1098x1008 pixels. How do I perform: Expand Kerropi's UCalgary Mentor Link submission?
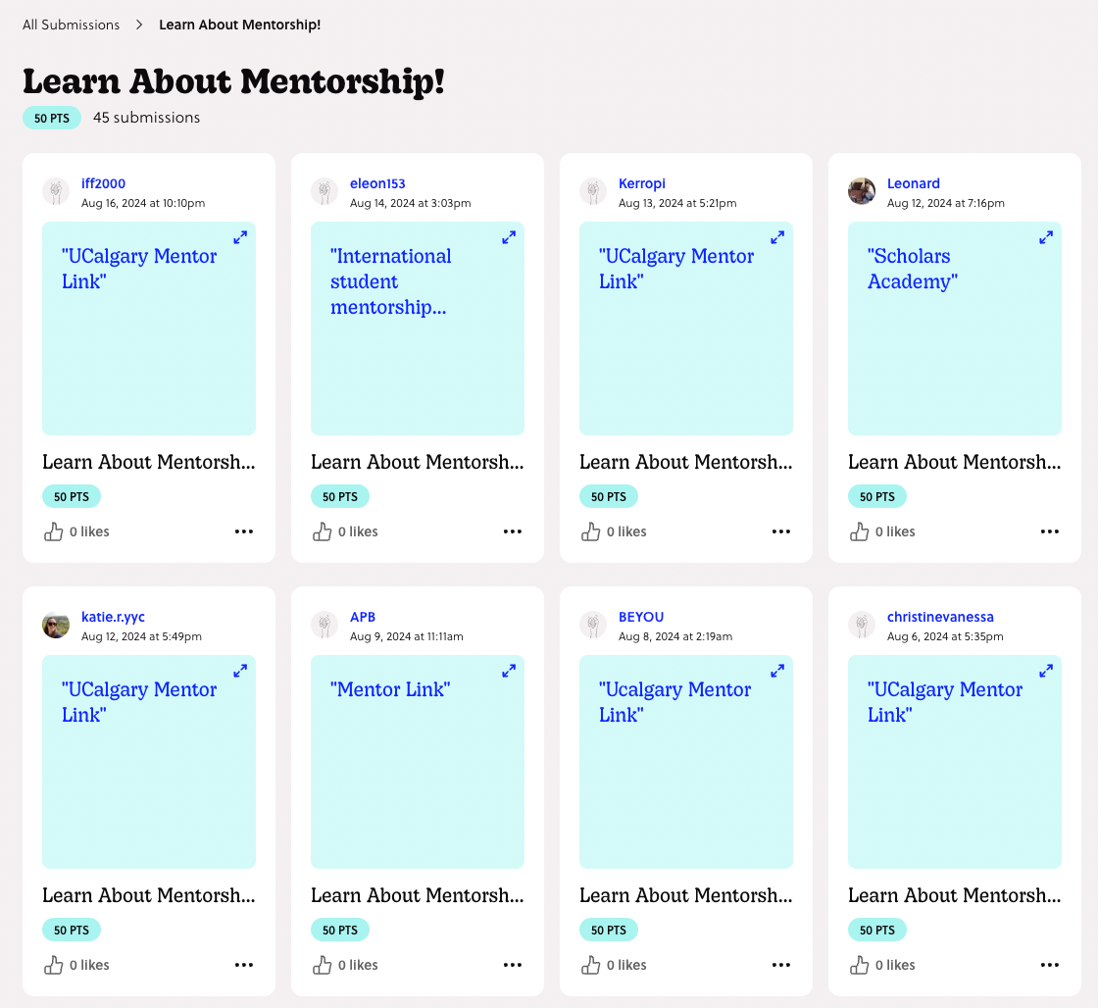point(777,237)
